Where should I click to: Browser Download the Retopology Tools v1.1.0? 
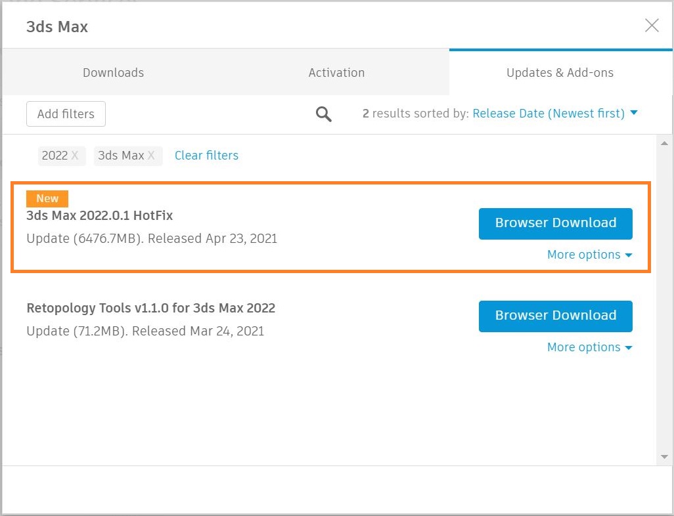[555, 316]
